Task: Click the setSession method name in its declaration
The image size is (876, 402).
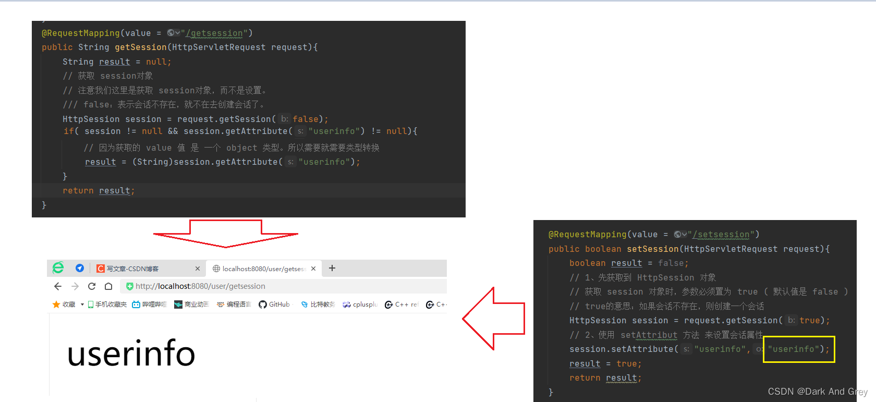Action: coord(653,249)
